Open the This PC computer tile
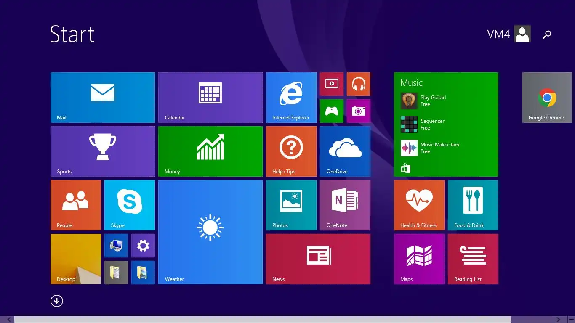Image resolution: width=575 pixels, height=323 pixels. [116, 246]
